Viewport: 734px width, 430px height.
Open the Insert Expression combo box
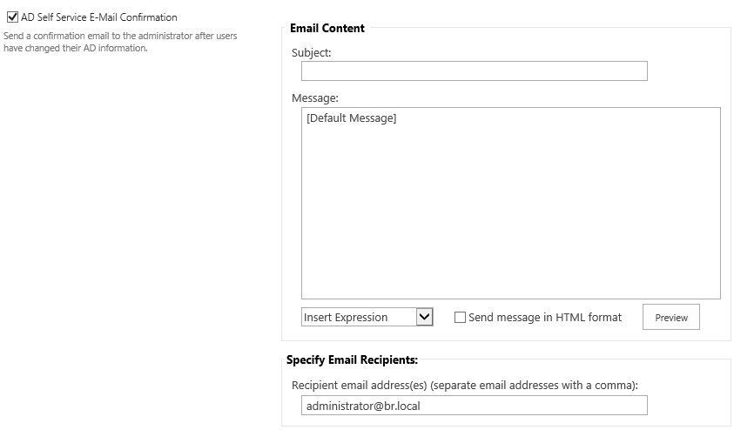tap(367, 317)
